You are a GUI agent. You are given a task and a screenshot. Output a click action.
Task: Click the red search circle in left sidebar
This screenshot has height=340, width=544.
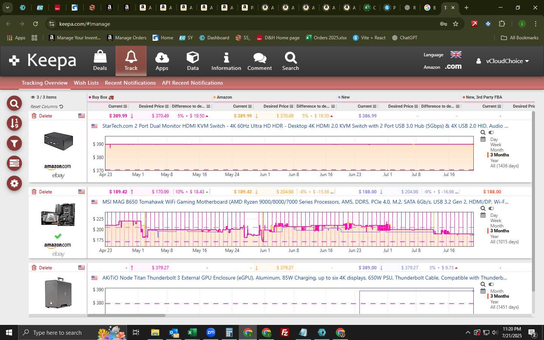point(14,103)
